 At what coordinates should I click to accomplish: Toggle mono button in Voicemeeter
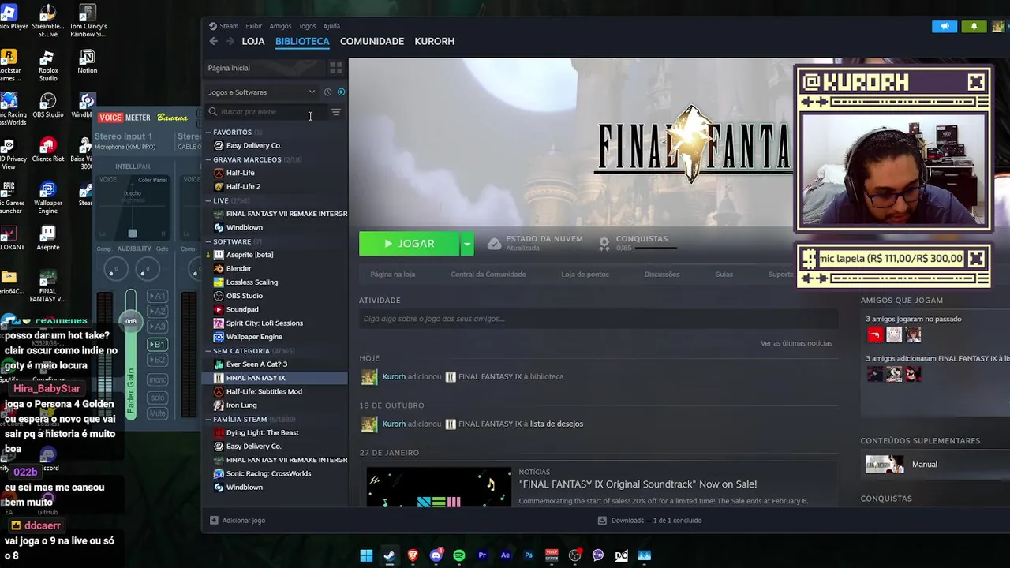point(158,380)
